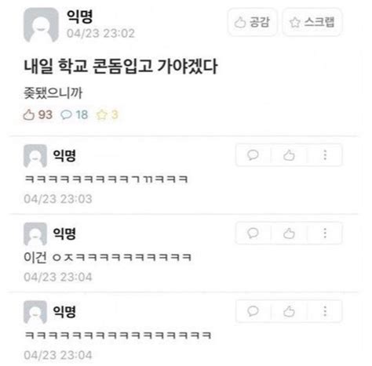The image size is (372, 366).
Task: Click the post author name 익명
Action: tap(79, 16)
